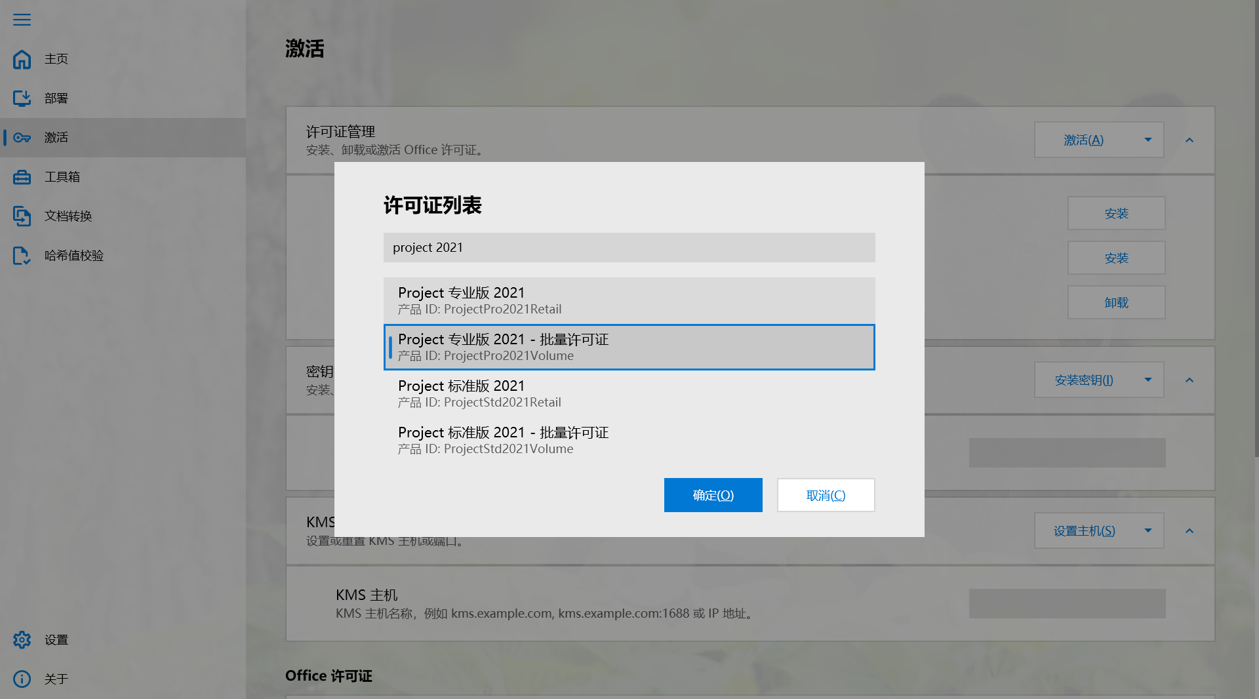Click the first 安装 button
Image resolution: width=1259 pixels, height=699 pixels.
[1116, 213]
